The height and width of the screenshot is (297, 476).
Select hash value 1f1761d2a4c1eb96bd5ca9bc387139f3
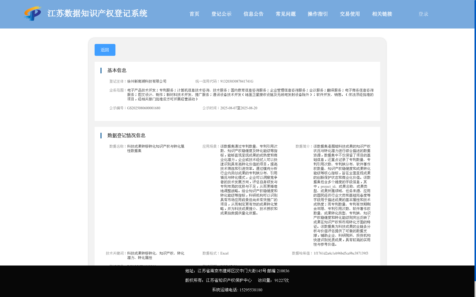341,253
